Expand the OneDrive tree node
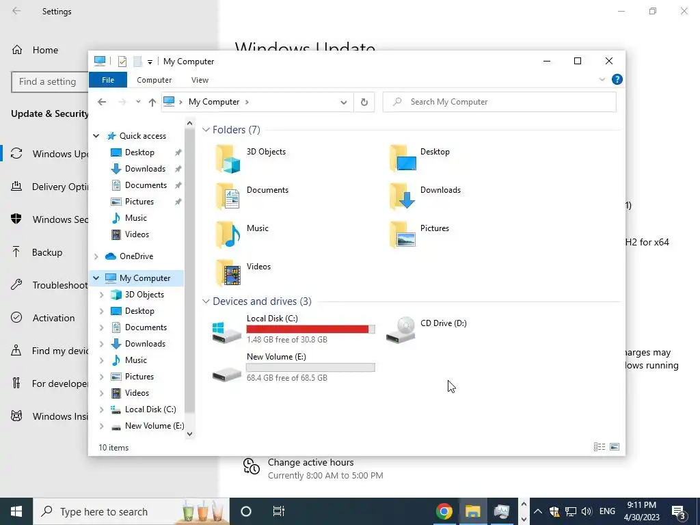The image size is (700, 525). (96, 256)
